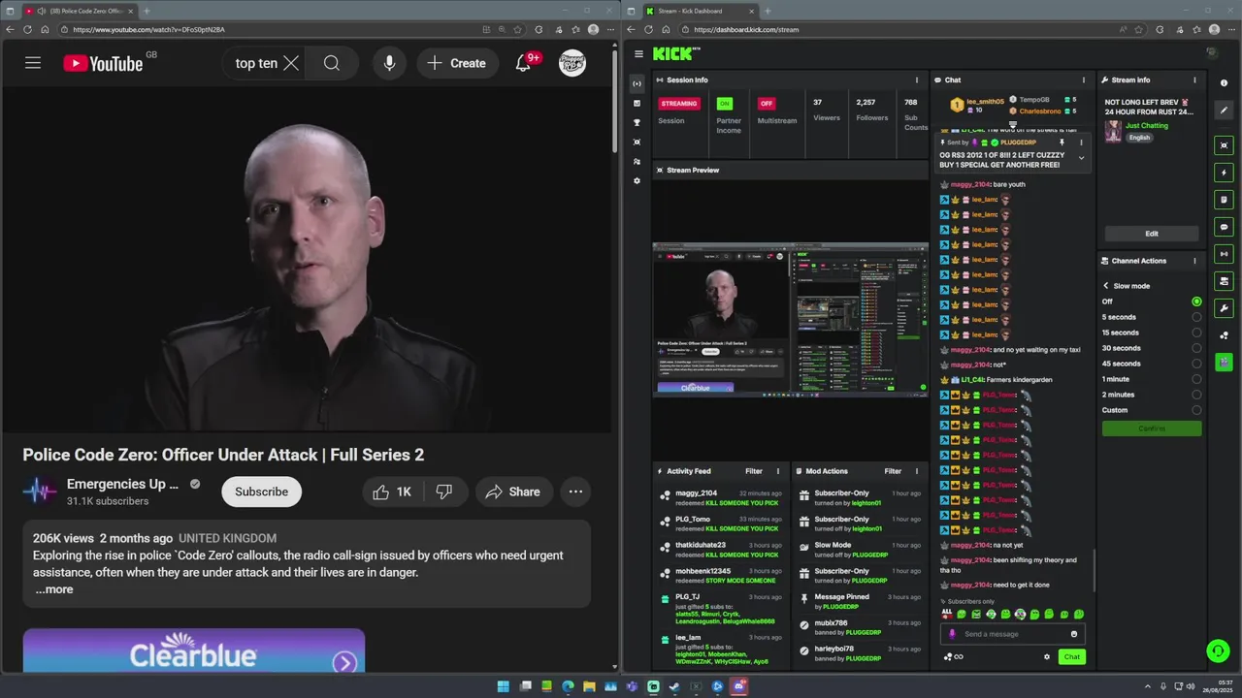
Task: Like the Police Code Zero video
Action: 392,492
